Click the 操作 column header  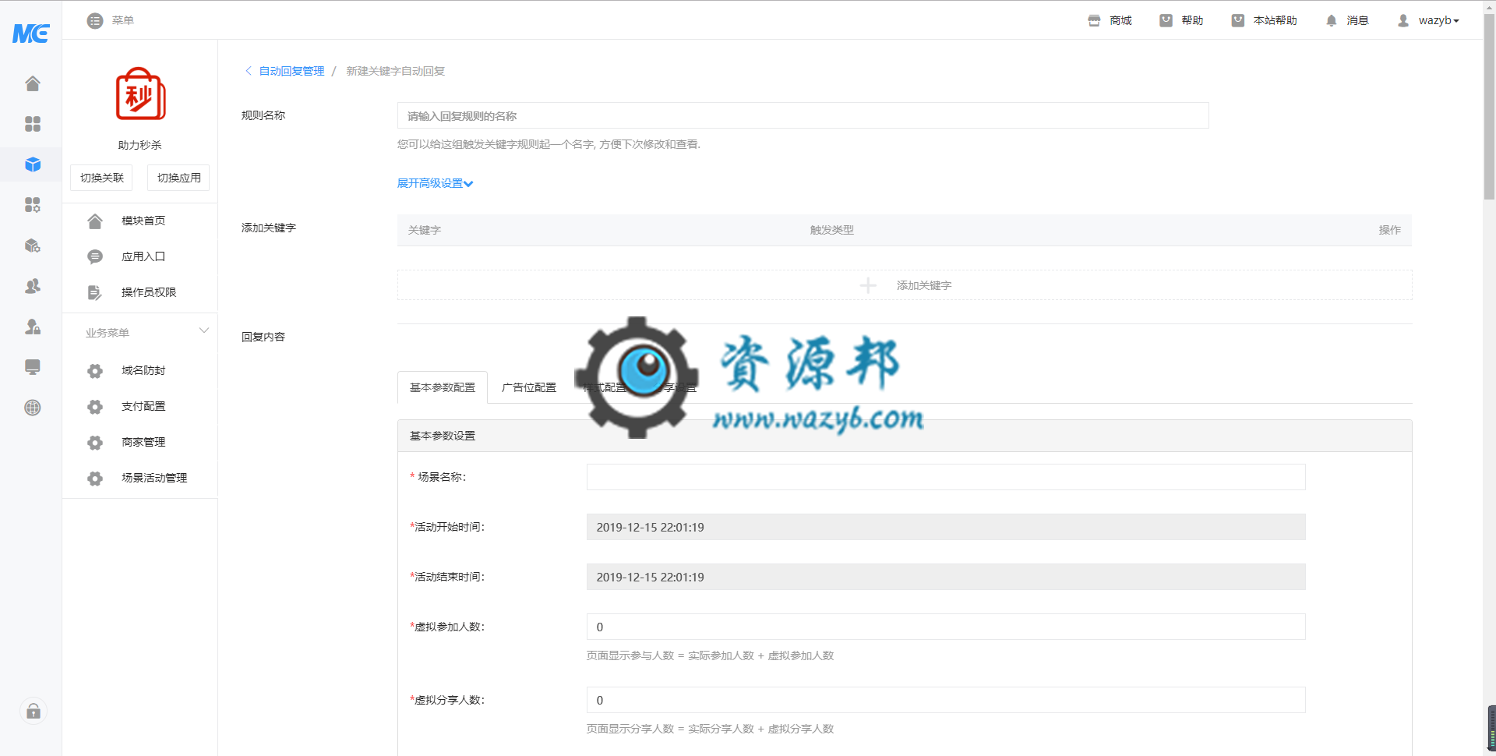[x=1389, y=230]
